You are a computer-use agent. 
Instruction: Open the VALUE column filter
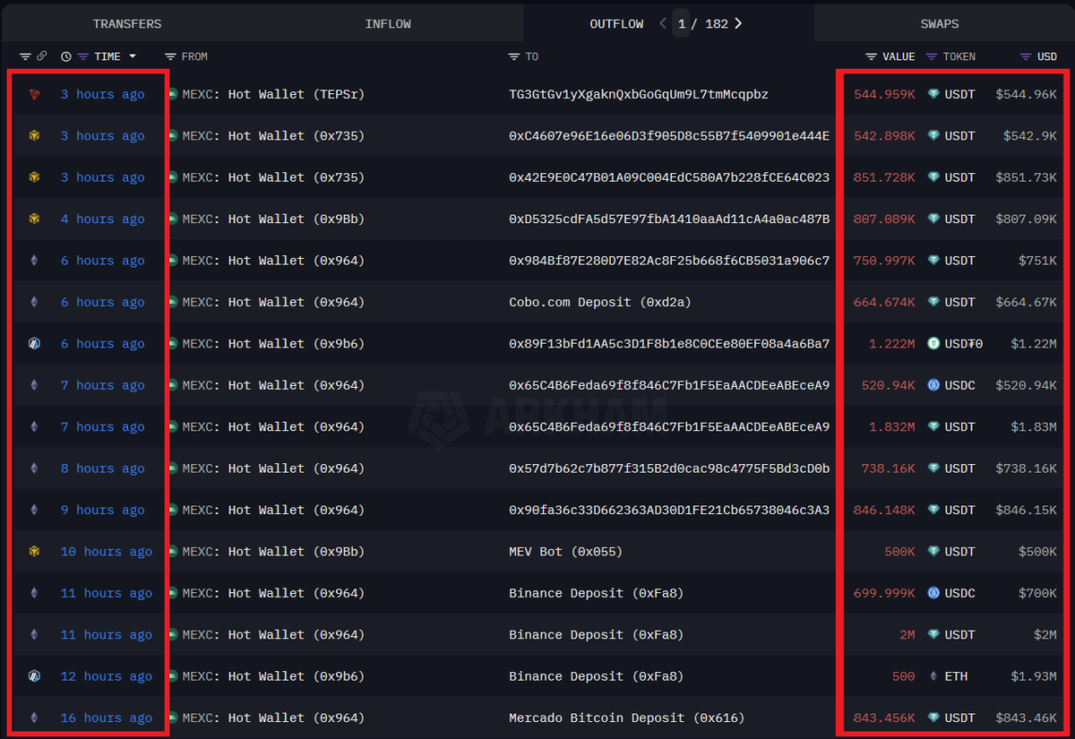pos(871,56)
